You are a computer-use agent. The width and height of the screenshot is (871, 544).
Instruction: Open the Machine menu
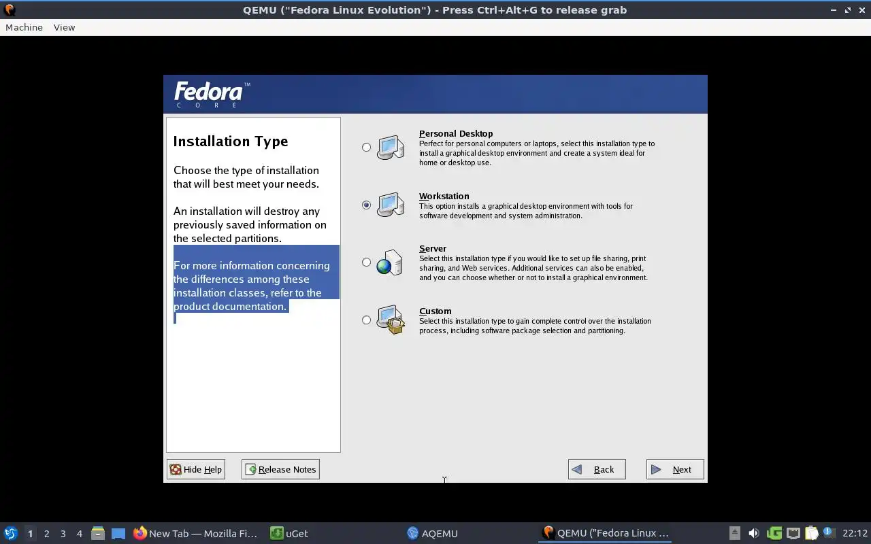(24, 27)
